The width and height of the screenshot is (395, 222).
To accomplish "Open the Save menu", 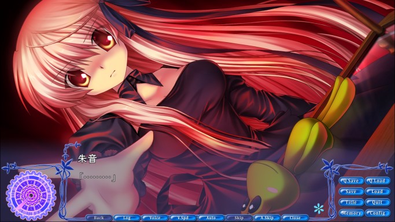I will click(351, 191).
